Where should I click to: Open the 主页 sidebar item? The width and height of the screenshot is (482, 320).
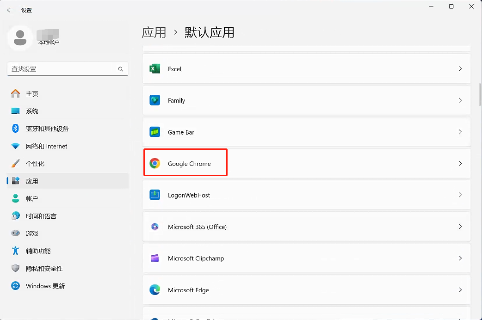tap(68, 93)
